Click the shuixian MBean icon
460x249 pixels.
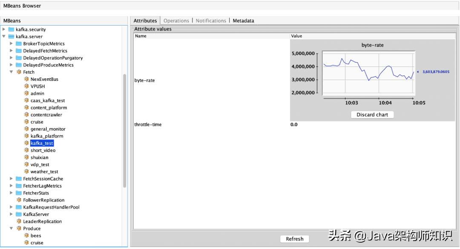[x=26, y=157]
